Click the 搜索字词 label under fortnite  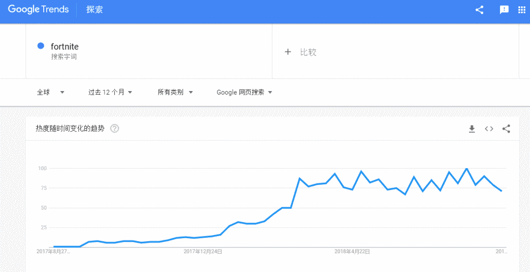pyautogui.click(x=64, y=57)
